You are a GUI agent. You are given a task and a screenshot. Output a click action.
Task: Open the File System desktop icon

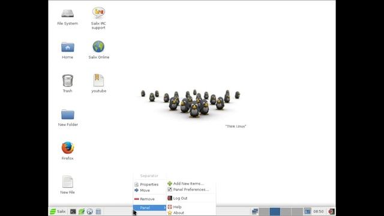(67, 13)
